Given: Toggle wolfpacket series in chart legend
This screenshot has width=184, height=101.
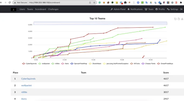Looking at the screenshot, I should point(44,64).
